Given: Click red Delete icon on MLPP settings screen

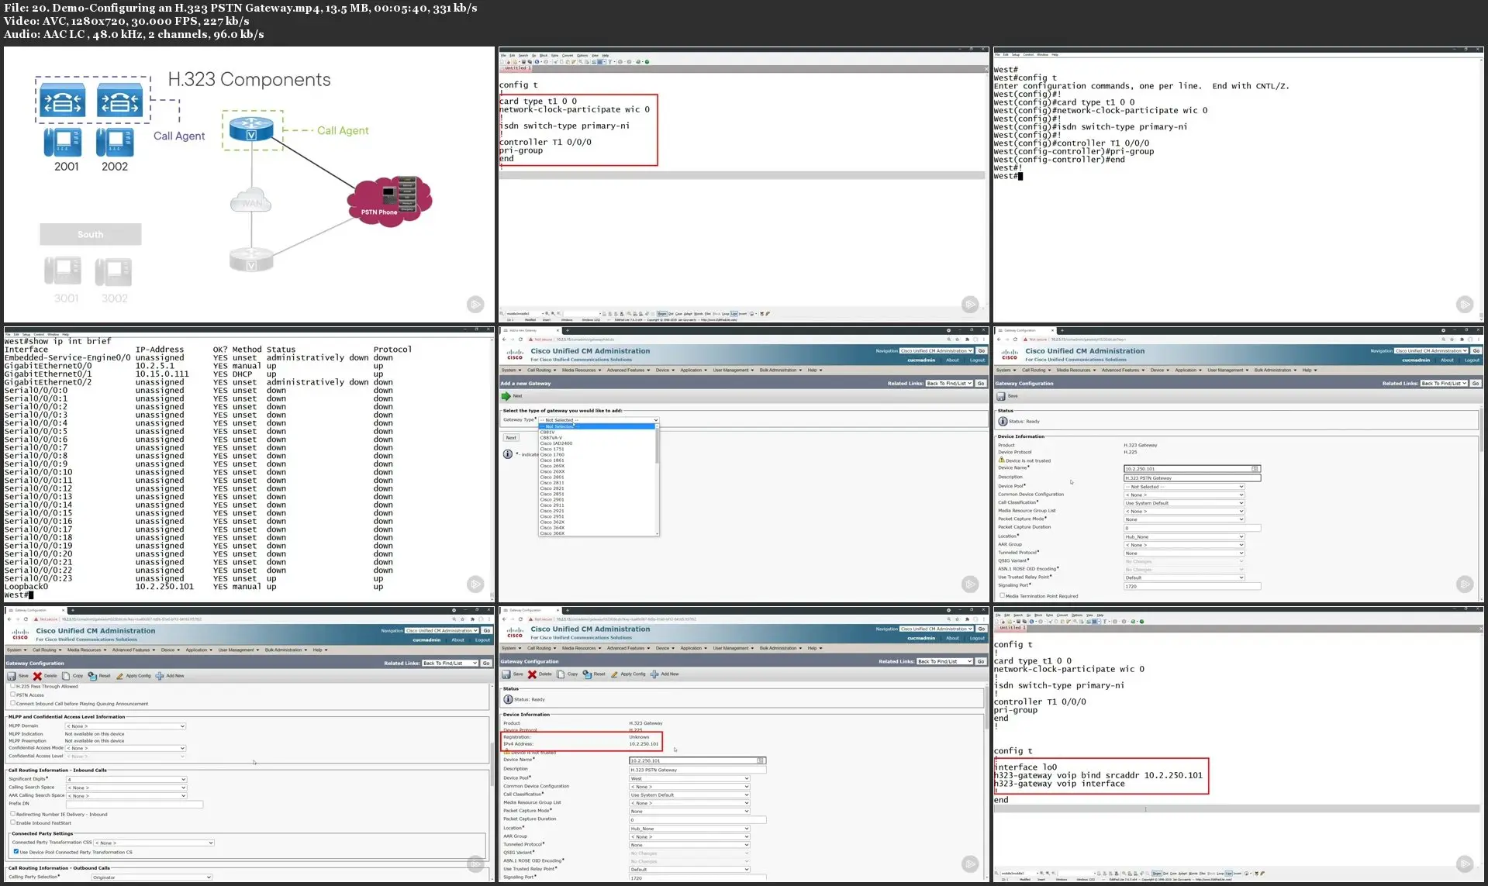Looking at the screenshot, I should (37, 676).
